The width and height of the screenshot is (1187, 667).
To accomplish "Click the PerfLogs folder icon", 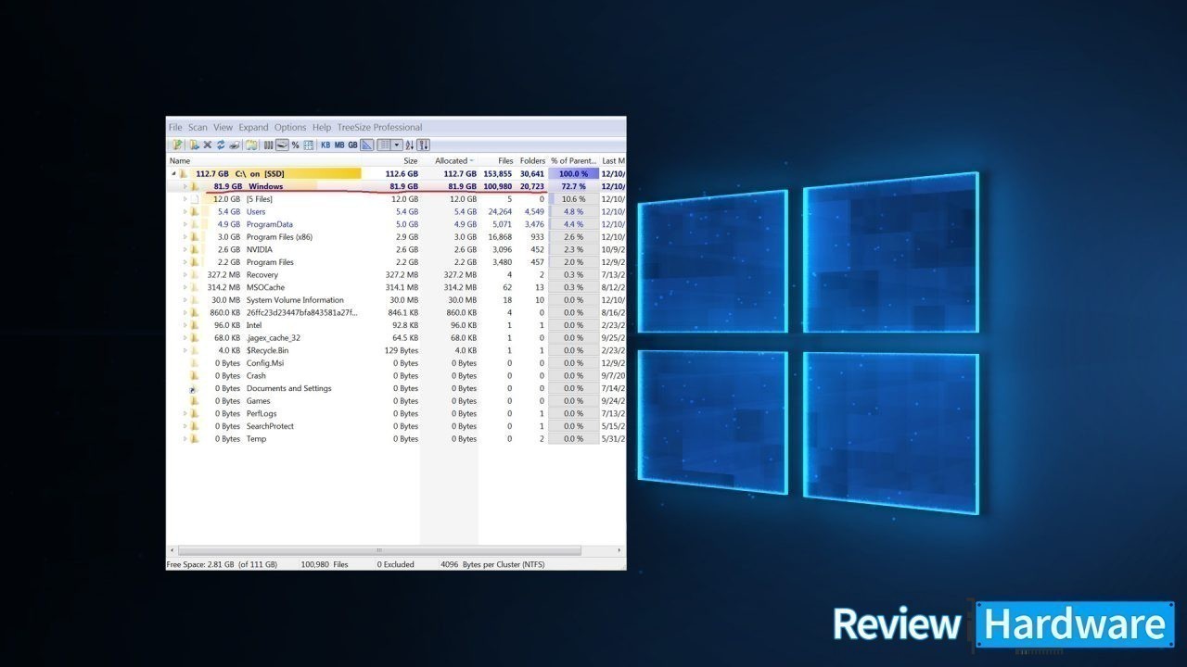I will click(195, 413).
